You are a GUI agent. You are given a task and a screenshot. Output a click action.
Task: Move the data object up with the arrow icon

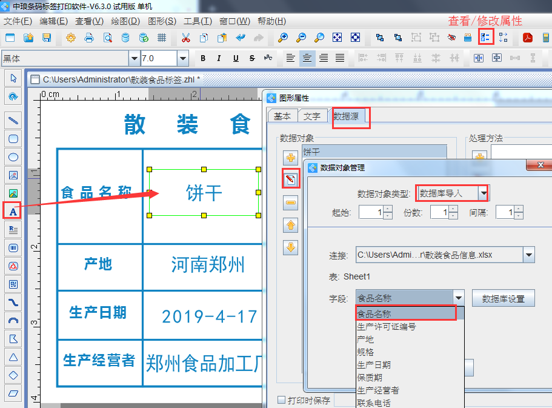(291, 225)
